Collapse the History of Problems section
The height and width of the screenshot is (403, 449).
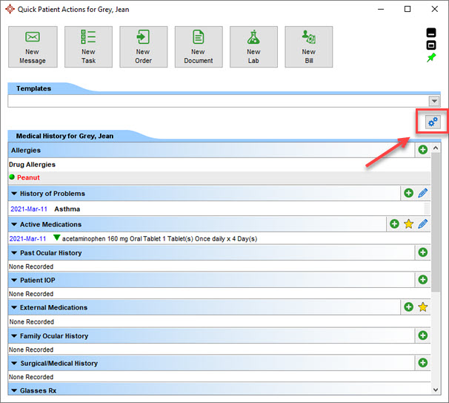point(13,194)
